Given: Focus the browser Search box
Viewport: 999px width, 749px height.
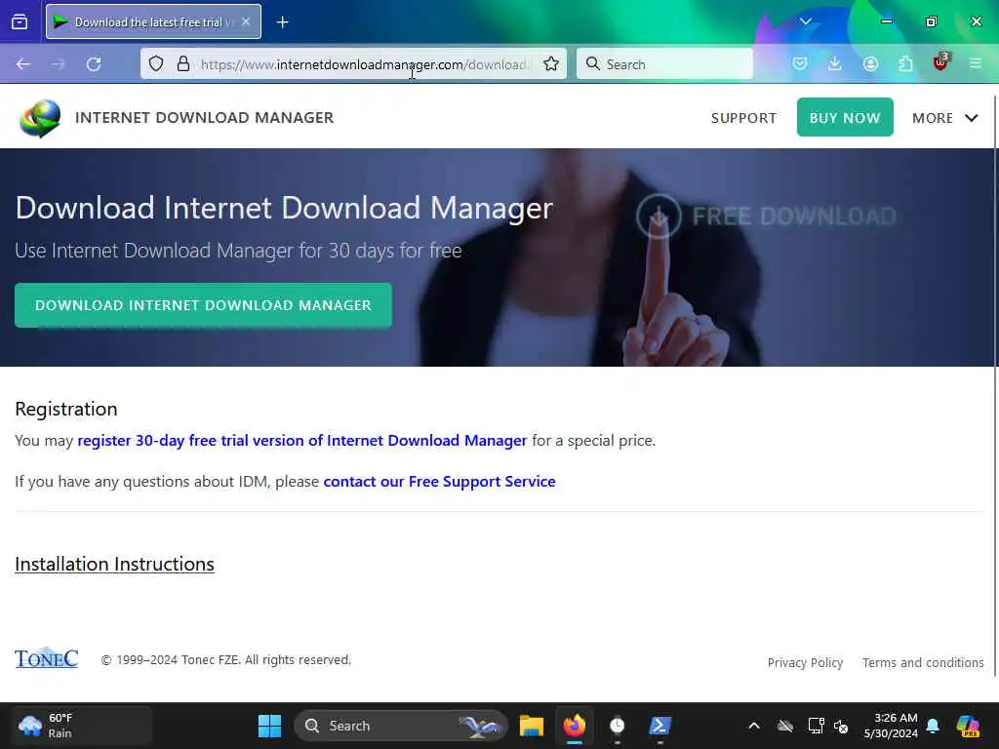Looking at the screenshot, I should [664, 63].
